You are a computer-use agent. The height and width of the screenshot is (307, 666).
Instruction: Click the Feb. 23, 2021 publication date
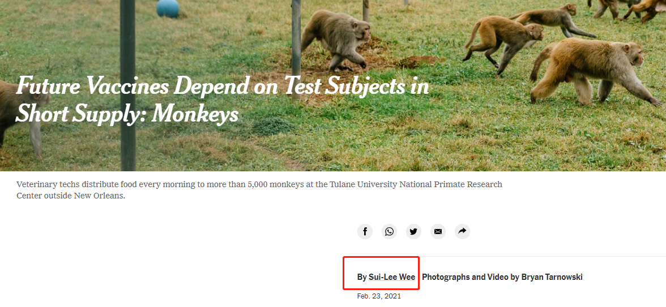(x=379, y=296)
